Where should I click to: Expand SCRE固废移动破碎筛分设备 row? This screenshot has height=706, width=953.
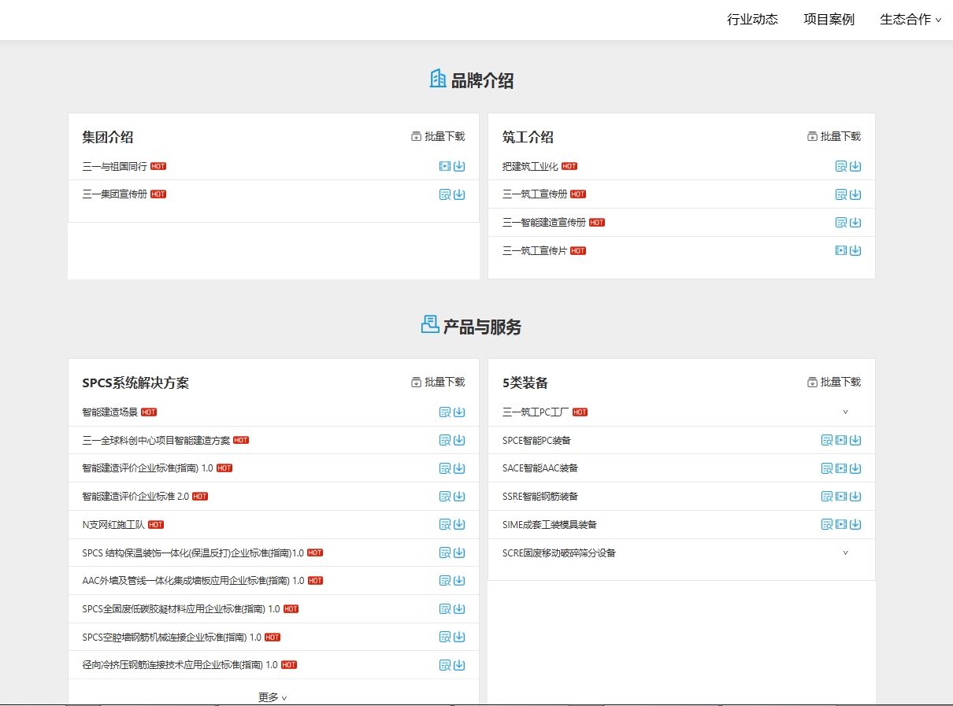pos(845,553)
